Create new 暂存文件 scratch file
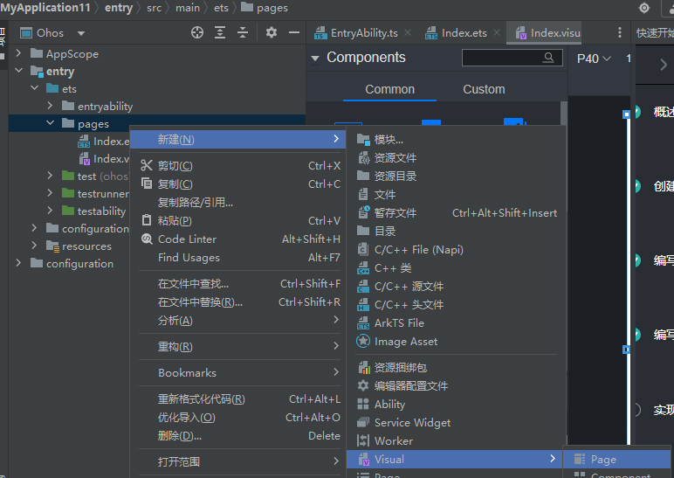The image size is (674, 478). [x=457, y=213]
